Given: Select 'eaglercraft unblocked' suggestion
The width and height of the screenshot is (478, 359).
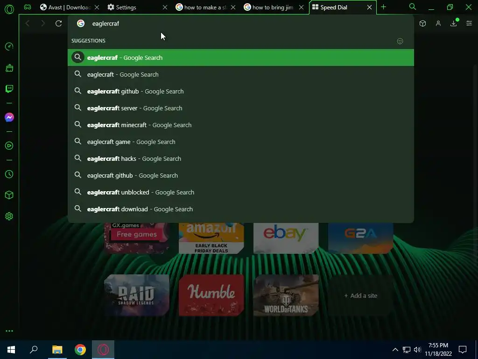Looking at the screenshot, I should pyautogui.click(x=241, y=192).
